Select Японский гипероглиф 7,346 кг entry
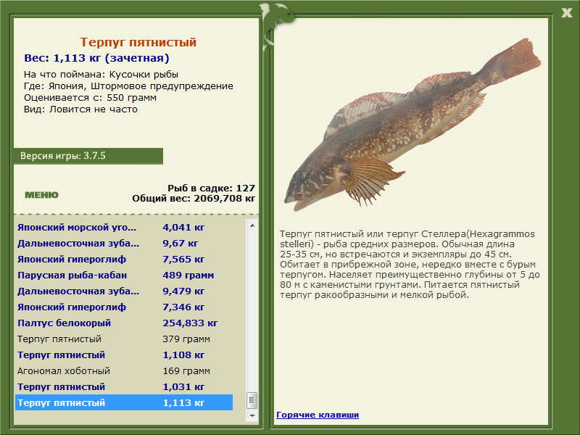The width and height of the screenshot is (580, 435). (x=123, y=307)
